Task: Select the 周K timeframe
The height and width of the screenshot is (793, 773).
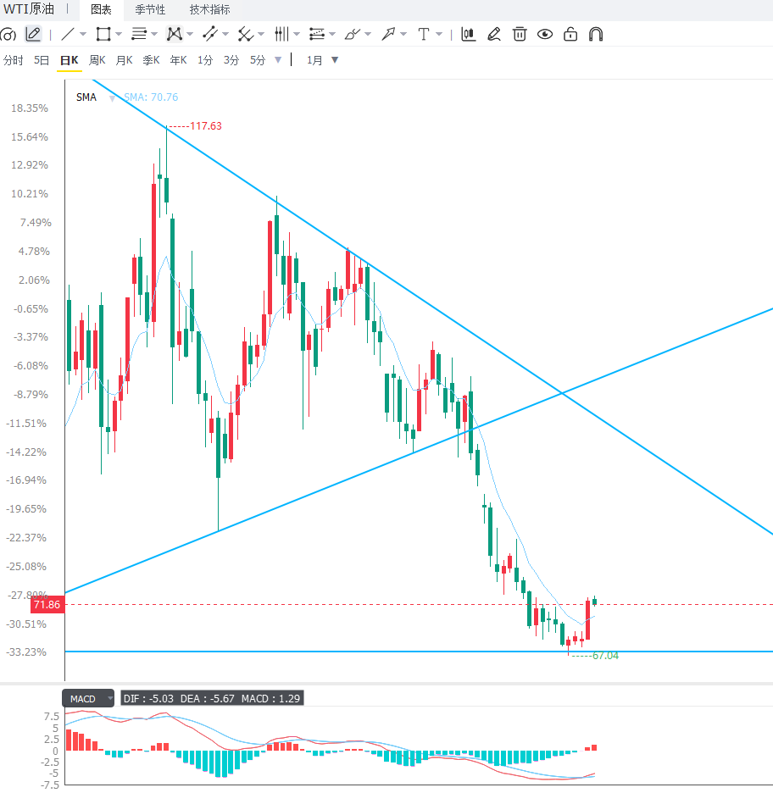Action: click(97, 60)
